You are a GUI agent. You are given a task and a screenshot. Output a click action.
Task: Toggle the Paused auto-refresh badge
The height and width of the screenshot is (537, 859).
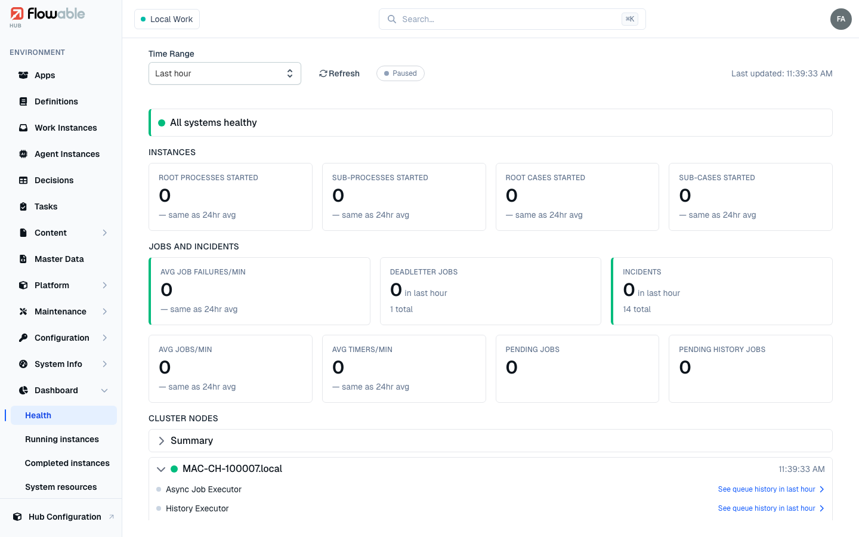coord(400,73)
